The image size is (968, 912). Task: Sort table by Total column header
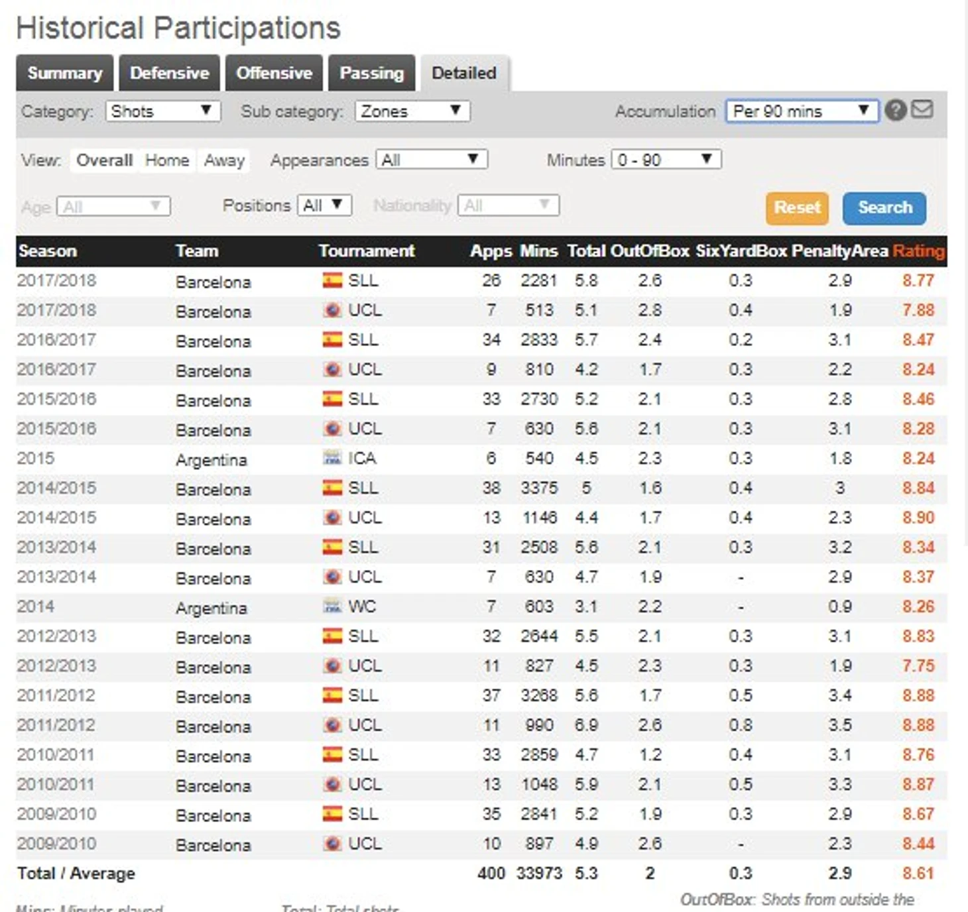[586, 251]
